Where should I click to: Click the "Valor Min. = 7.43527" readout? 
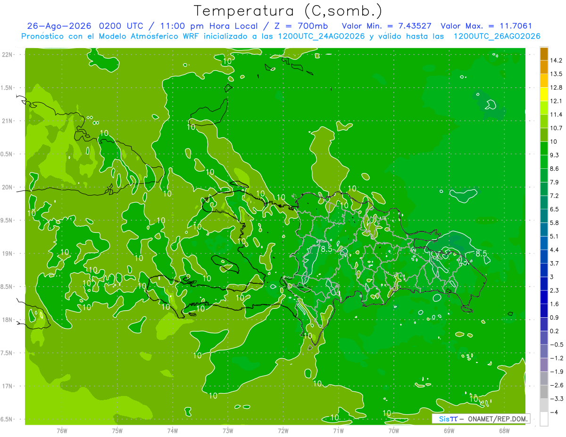(387, 26)
